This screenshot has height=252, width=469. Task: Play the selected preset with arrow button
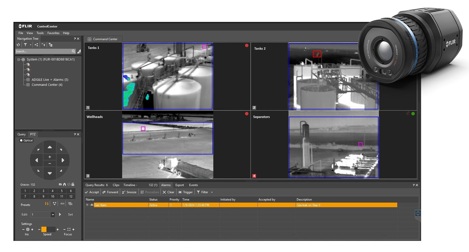(60, 214)
